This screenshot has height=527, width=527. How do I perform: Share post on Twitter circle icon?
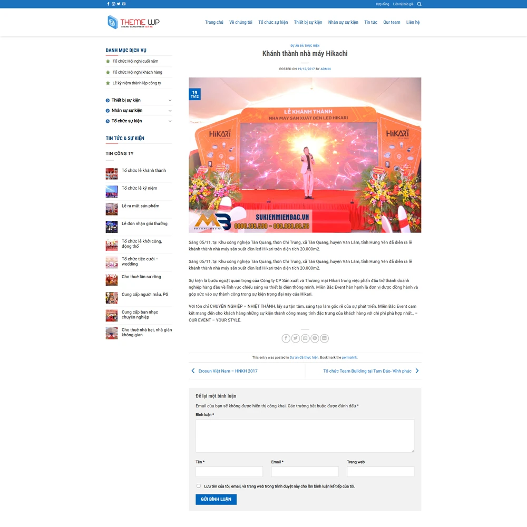[x=296, y=338]
